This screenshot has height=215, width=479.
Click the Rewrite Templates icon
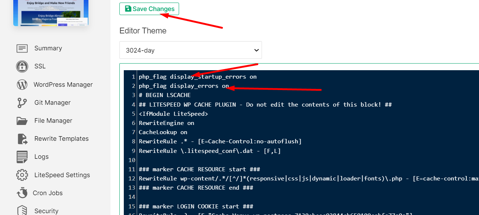(22, 139)
